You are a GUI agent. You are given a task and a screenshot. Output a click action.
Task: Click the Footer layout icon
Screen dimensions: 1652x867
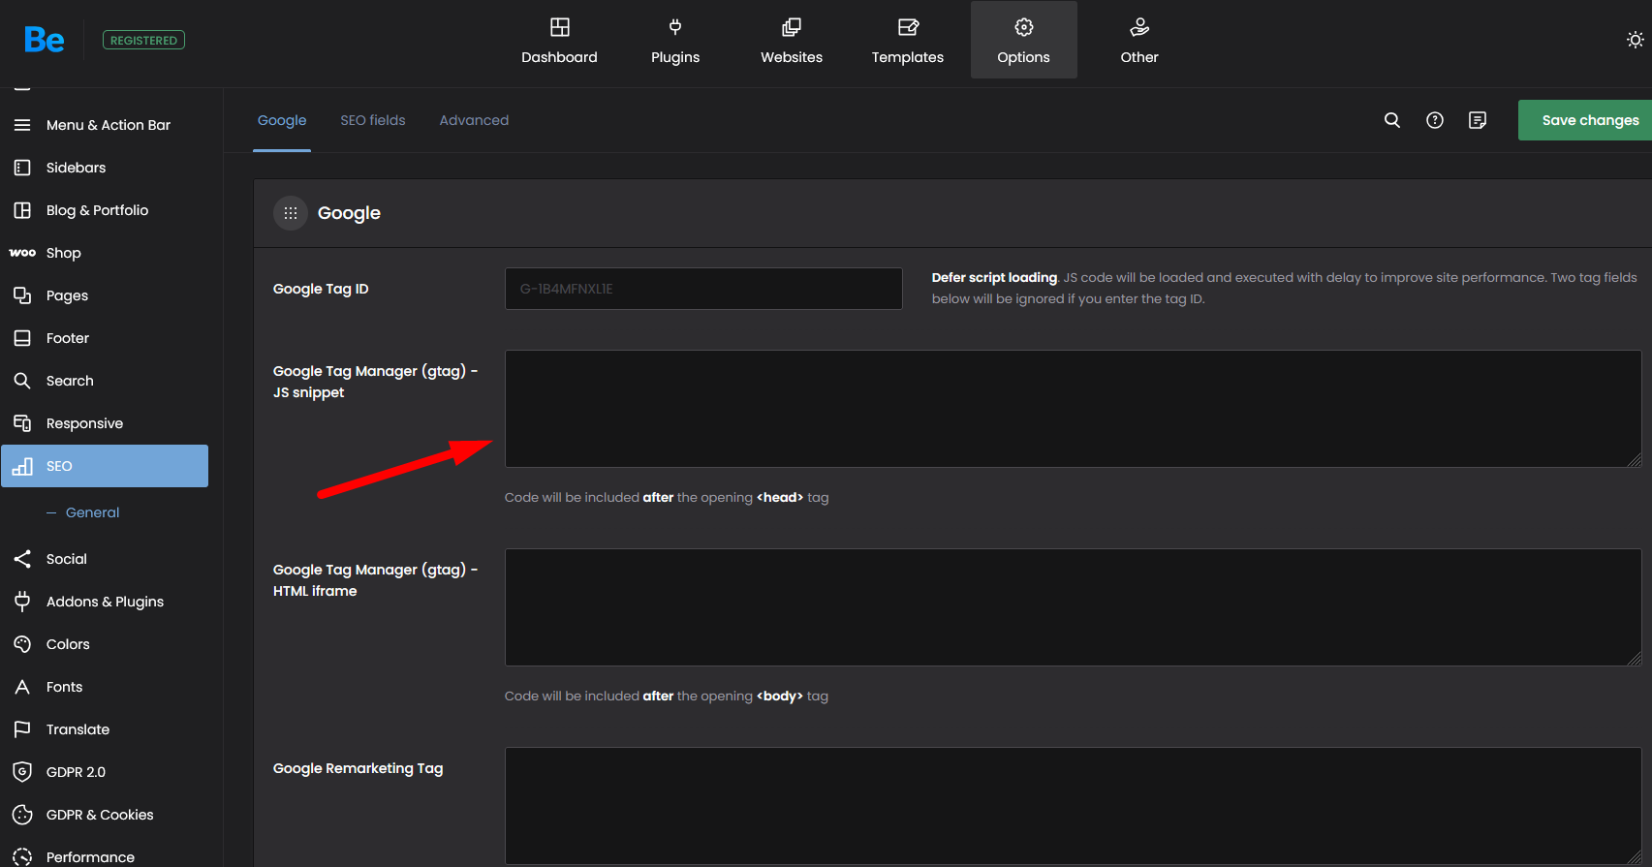22,338
